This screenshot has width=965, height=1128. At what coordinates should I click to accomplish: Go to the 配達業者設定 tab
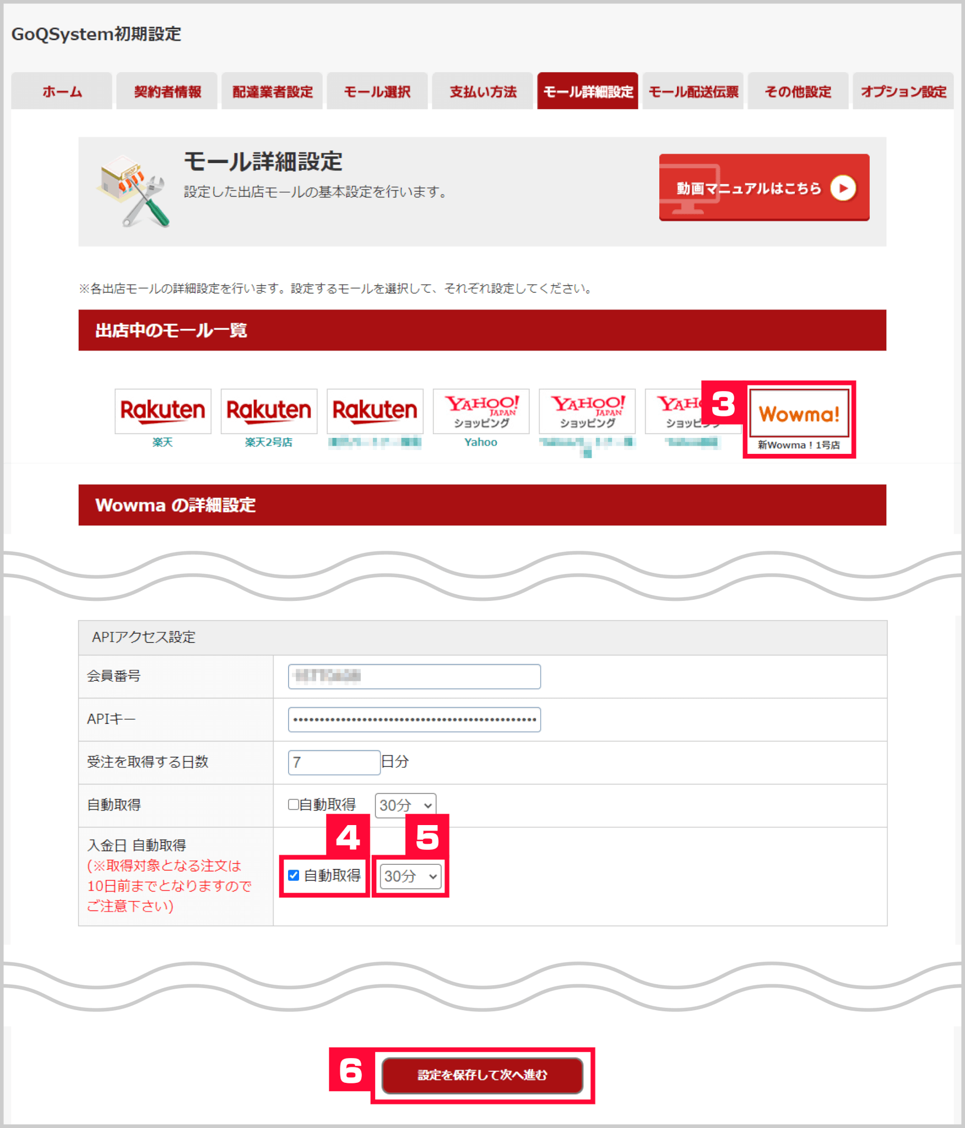coord(272,91)
